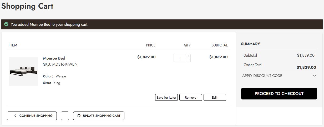Increase quantity with the plus button
The image size is (324, 127).
coord(188,56)
